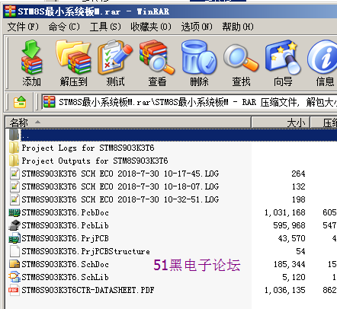
Task: Select the Project Logs for STM8S903K3T6 folder
Action: (88, 148)
